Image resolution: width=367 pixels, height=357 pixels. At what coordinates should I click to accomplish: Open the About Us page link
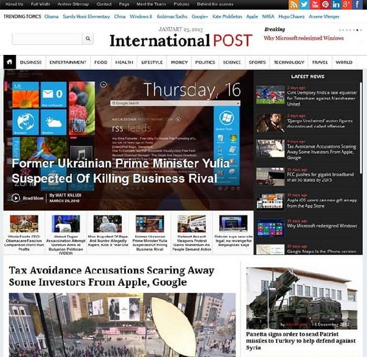point(14,4)
